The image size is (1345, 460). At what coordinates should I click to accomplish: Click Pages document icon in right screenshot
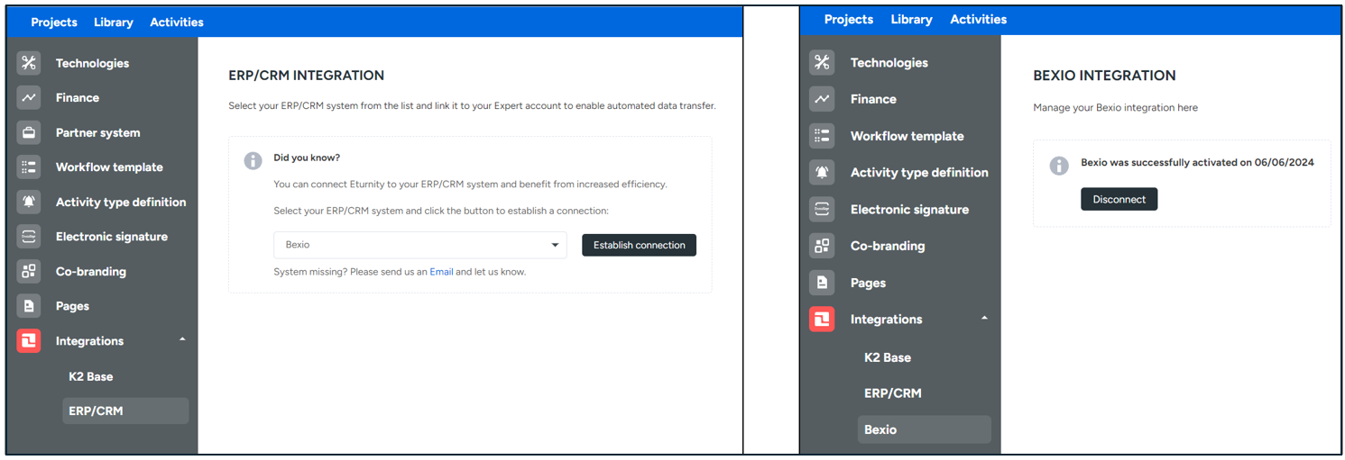(822, 283)
